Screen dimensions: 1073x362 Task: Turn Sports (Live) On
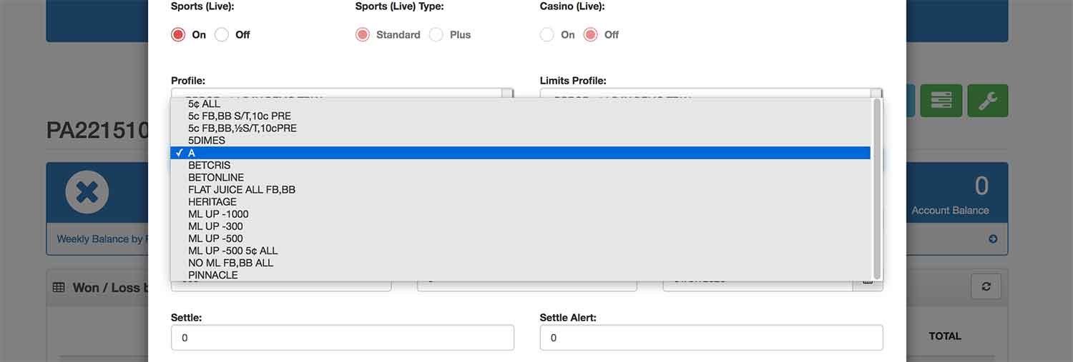(x=178, y=35)
